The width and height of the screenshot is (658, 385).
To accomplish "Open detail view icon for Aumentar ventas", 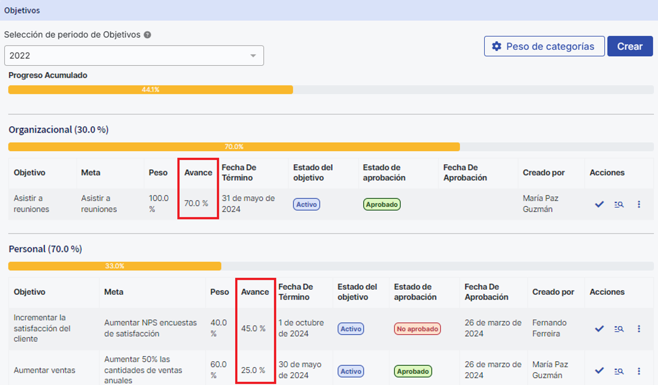I will 619,371.
